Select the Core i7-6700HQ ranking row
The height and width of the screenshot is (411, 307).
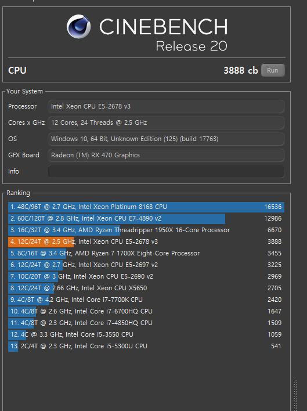coord(146,311)
